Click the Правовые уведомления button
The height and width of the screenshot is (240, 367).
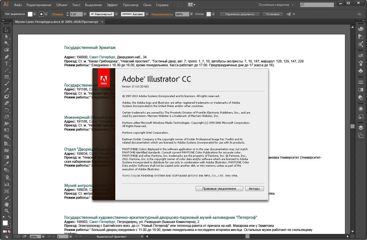coord(219,189)
